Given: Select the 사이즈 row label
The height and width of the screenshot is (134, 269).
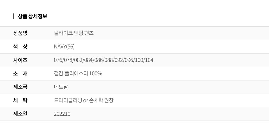Looking at the screenshot, I should [x=20, y=60].
